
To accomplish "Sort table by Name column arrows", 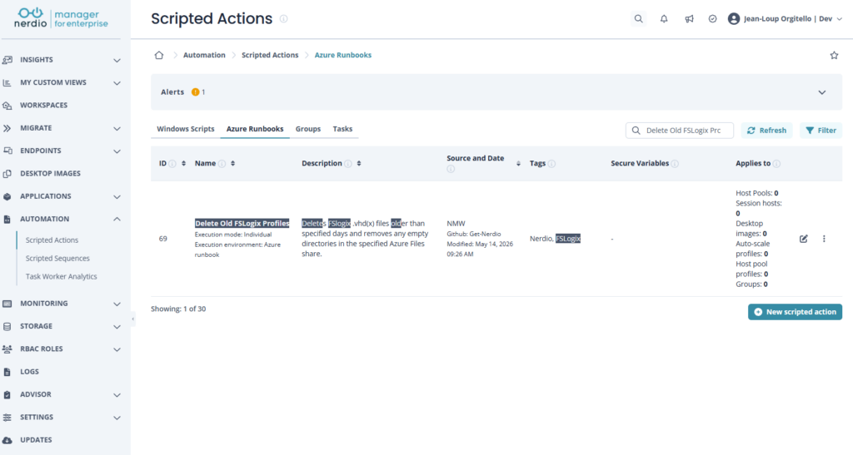I will [233, 163].
